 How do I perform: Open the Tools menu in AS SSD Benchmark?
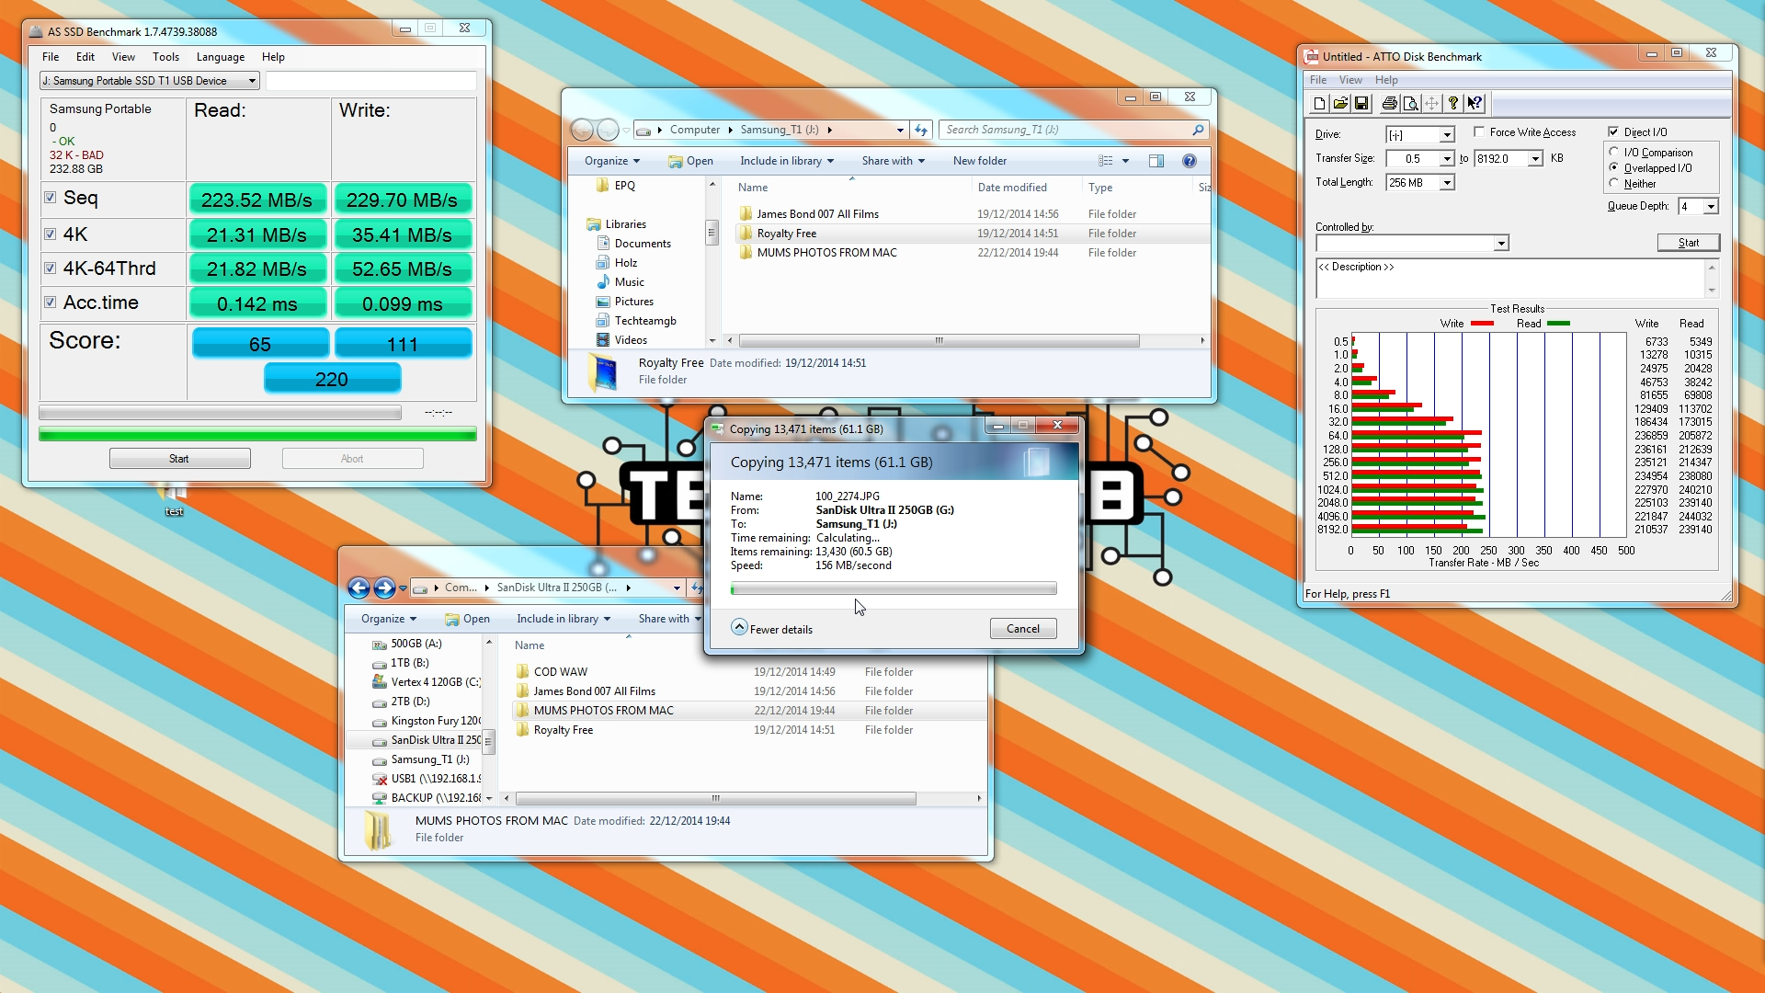pyautogui.click(x=165, y=57)
